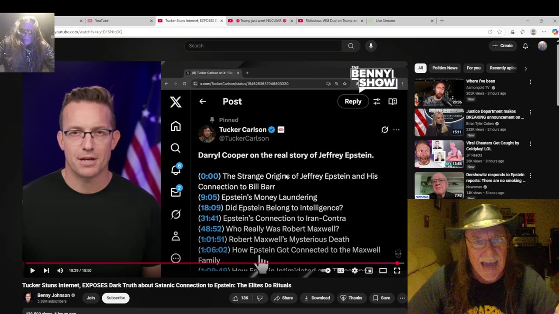Open options menu for Dershowitz responds video
The height and width of the screenshot is (314, 559).
point(530,176)
